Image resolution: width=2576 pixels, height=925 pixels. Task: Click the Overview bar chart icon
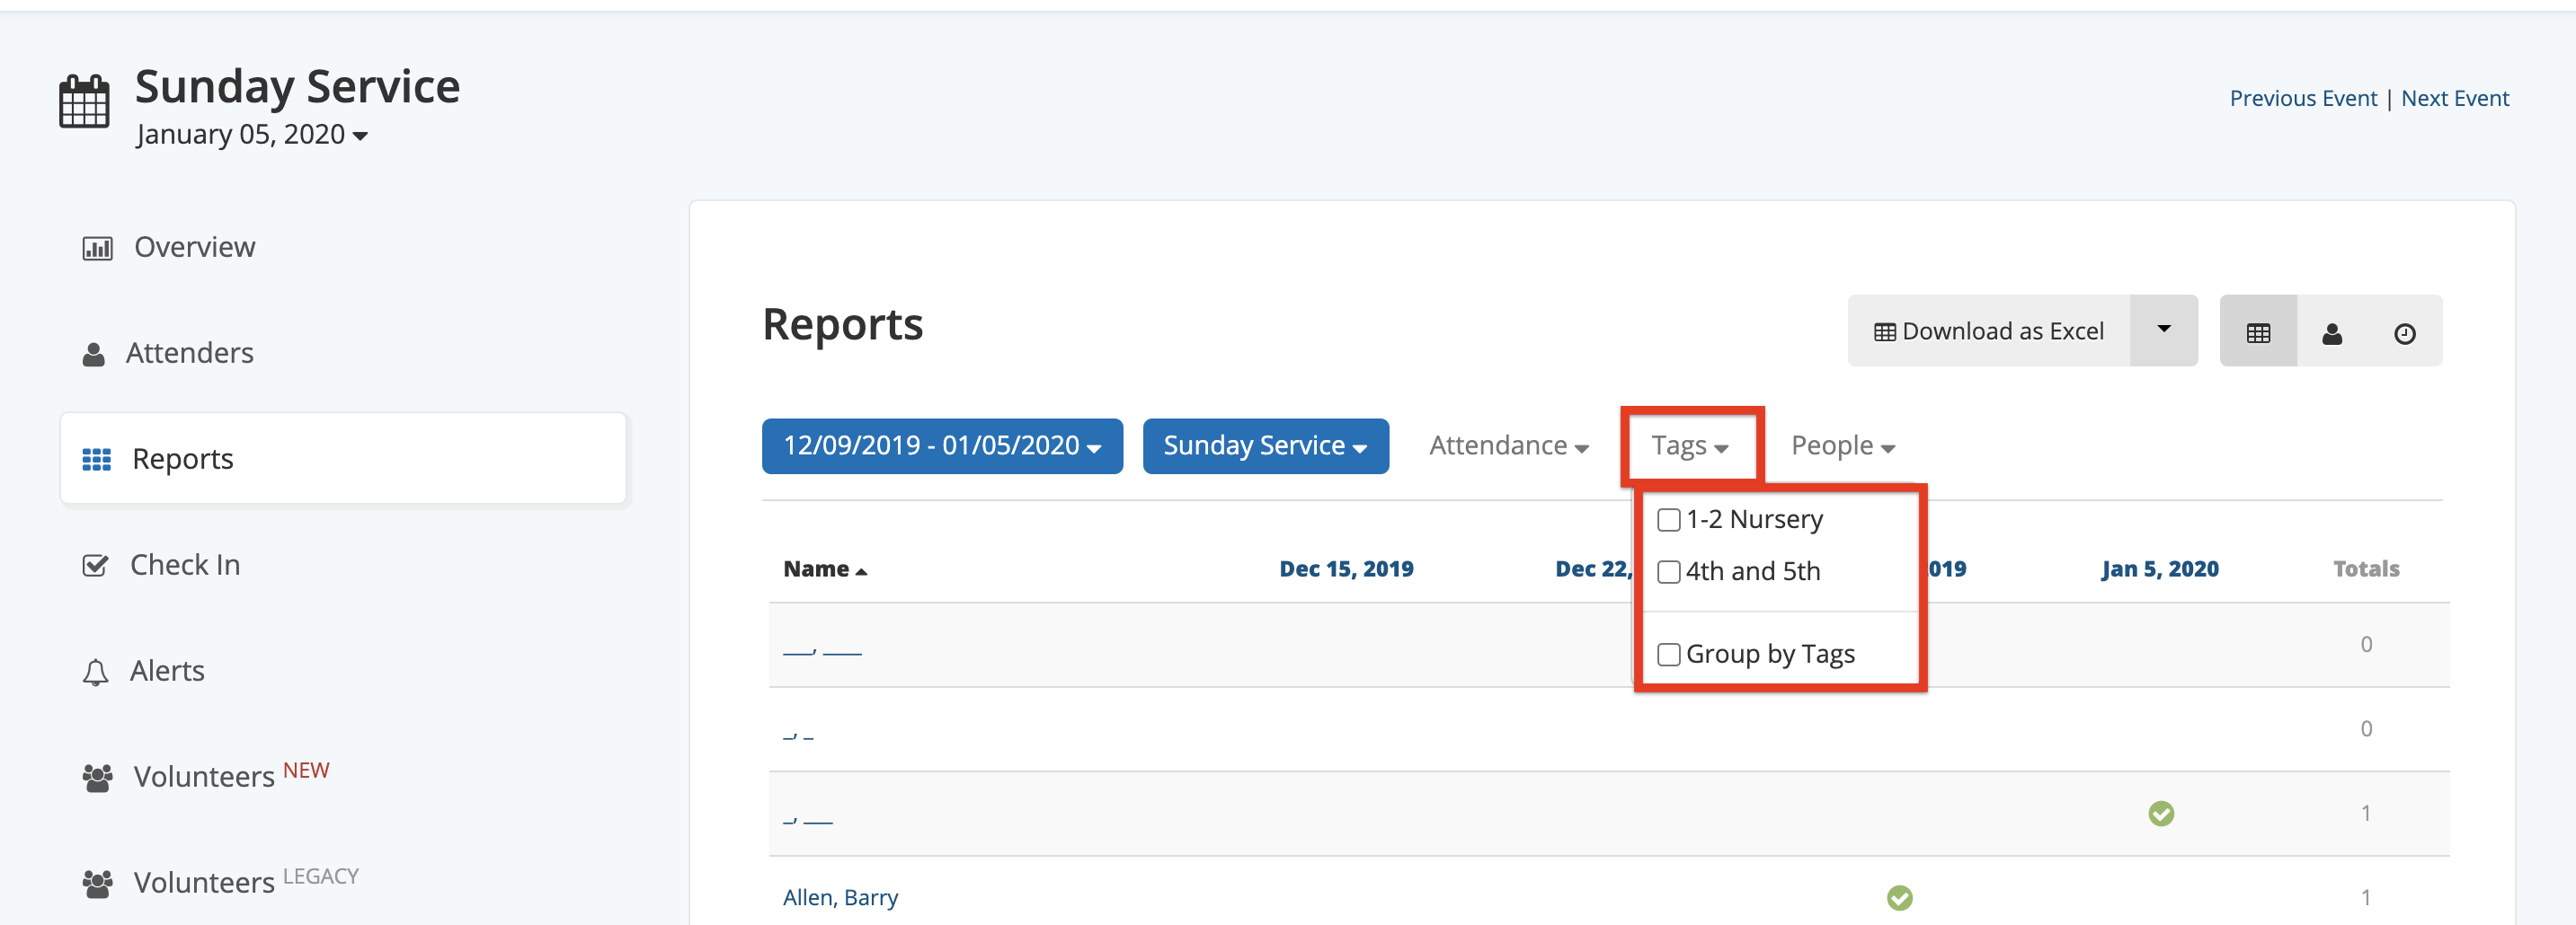click(x=97, y=248)
